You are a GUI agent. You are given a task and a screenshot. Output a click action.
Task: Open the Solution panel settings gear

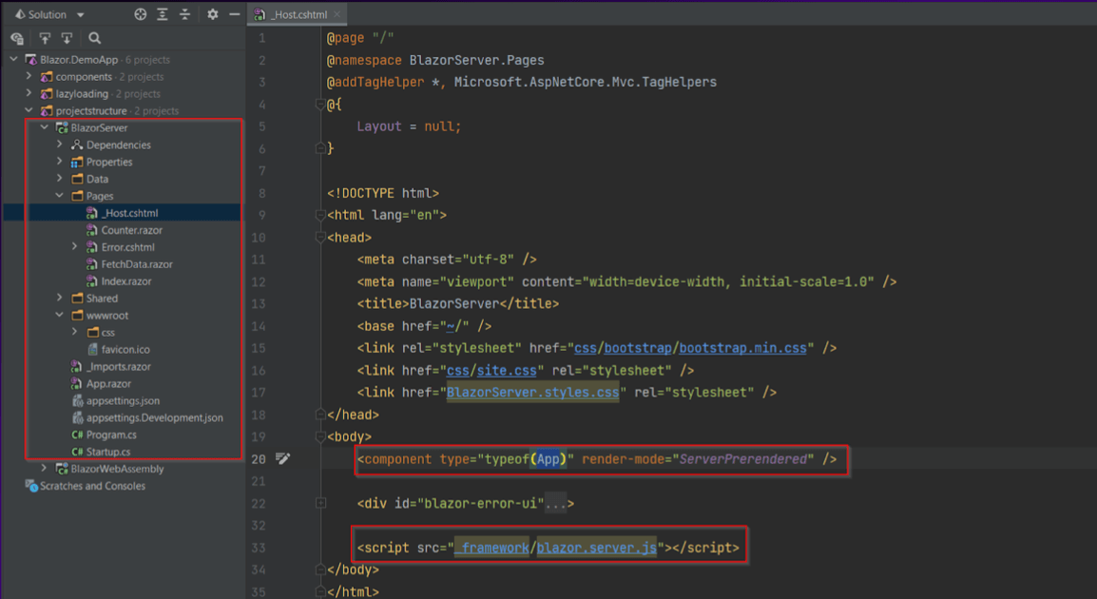[213, 14]
